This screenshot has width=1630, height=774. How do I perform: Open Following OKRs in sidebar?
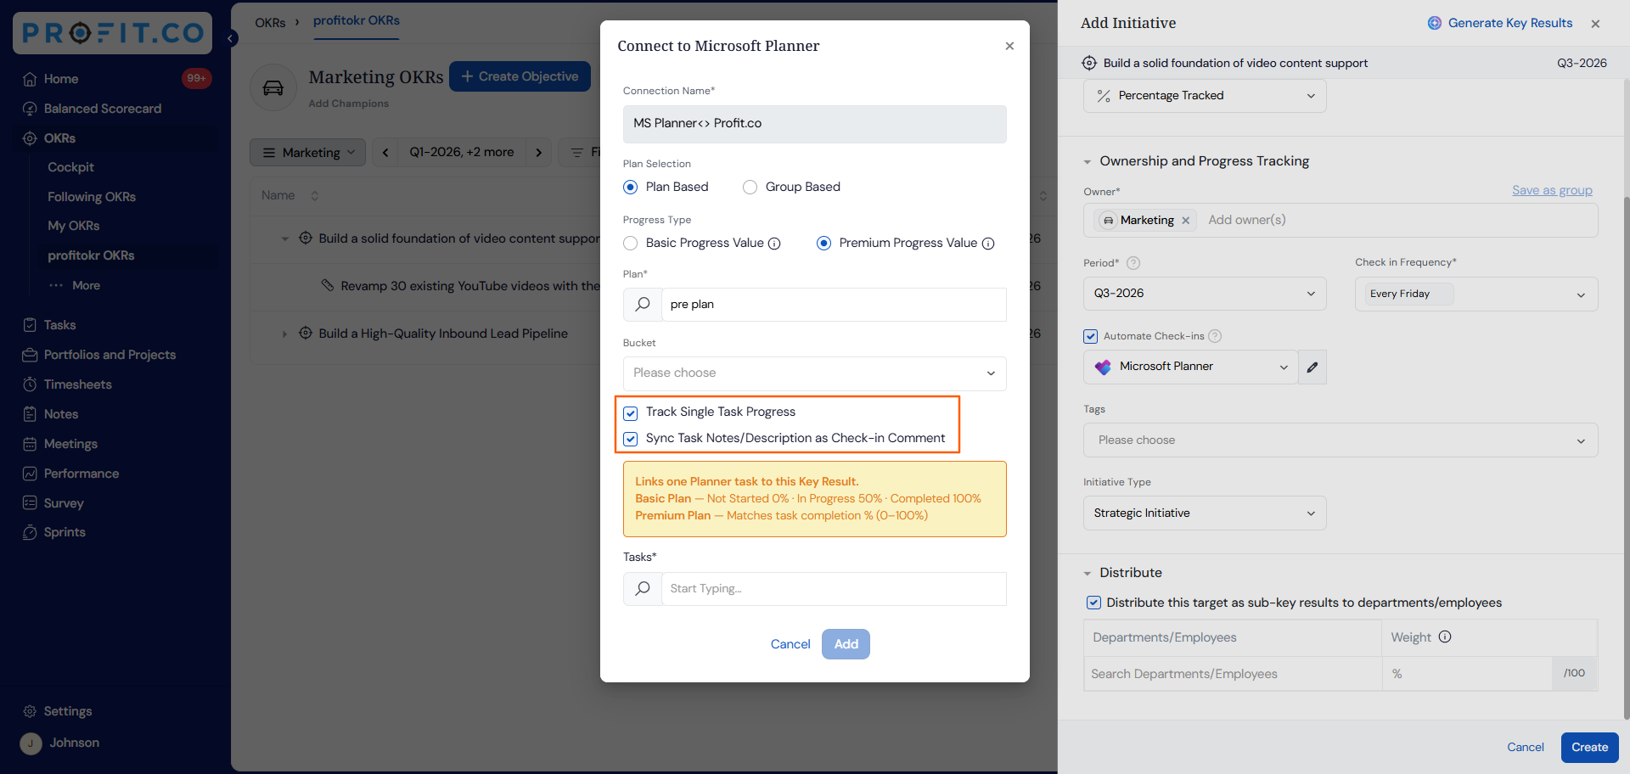(92, 197)
